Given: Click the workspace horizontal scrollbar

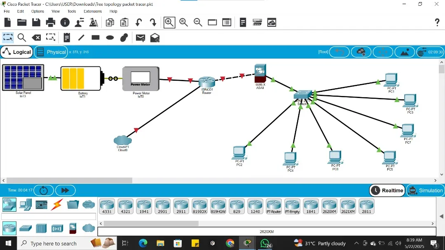Looking at the screenshot, I should pos(70,180).
